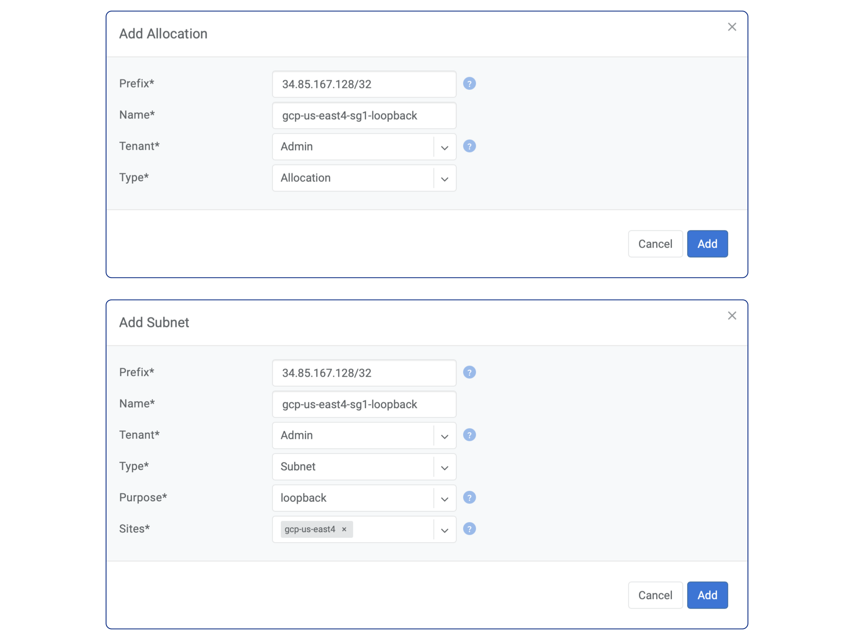This screenshot has width=854, height=640.
Task: Click help icon next to Allocation Prefix field
Action: pos(469,84)
